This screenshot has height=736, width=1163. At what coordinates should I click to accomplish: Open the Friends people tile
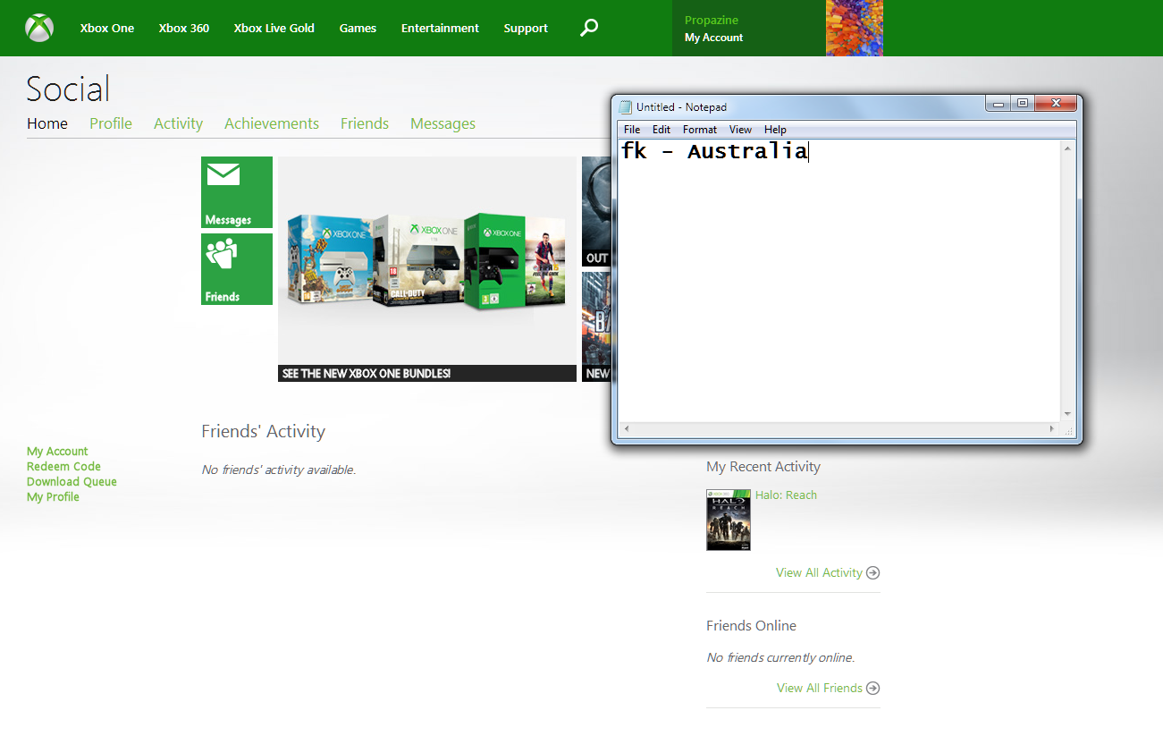[237, 269]
